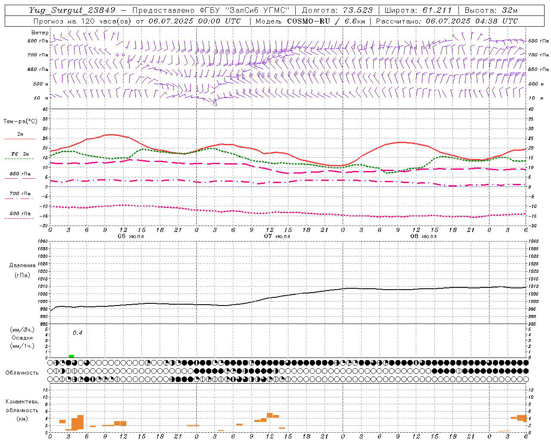Viewport: 551px width, 440px height.
Task: Click the "Конвективн." convective cloud label
Action: [x=22, y=402]
